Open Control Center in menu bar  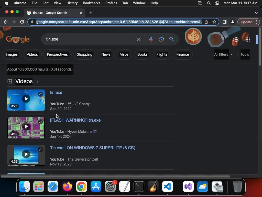217,3
